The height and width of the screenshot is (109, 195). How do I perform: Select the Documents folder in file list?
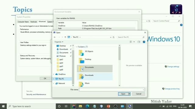click(x=94, y=69)
